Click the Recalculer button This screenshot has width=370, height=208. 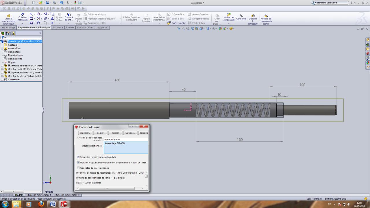click(143, 133)
